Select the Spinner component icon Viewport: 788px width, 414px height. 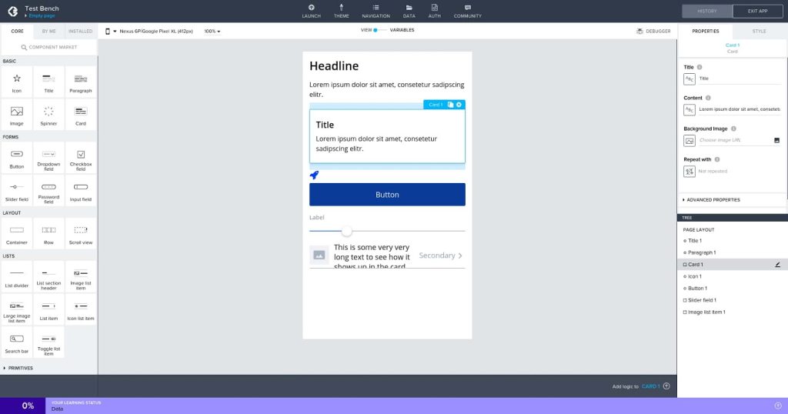pos(48,111)
